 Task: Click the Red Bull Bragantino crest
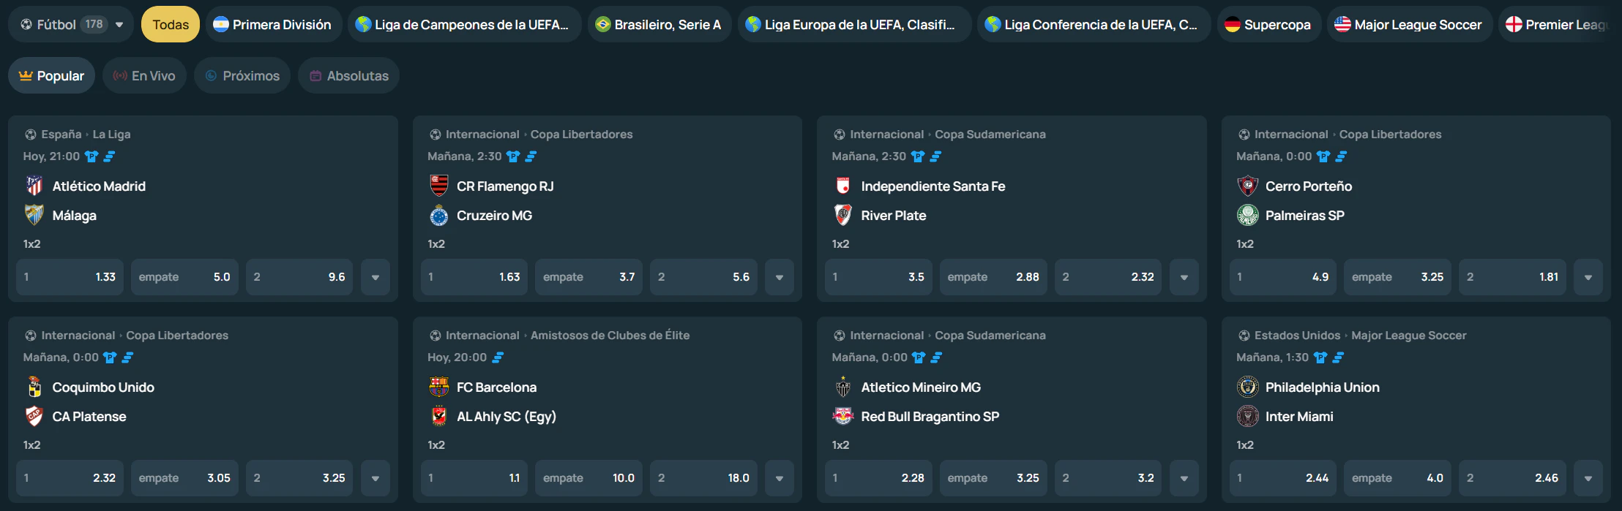point(843,416)
